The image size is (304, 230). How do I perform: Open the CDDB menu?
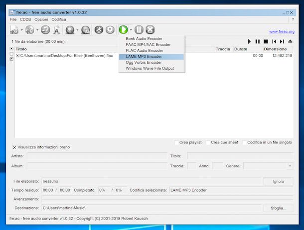point(25,19)
